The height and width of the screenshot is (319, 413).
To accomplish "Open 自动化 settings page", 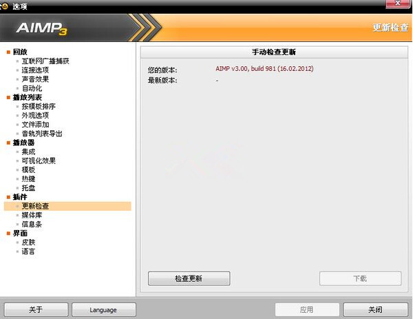I will [x=32, y=88].
